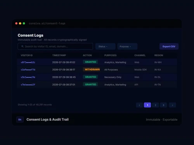Click the green window maximize dot
194x145 pixels.
pos(24,23)
